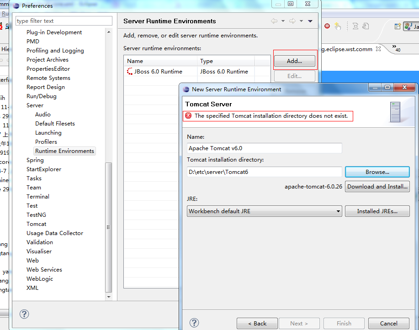Open Tomcat preferences item
The width and height of the screenshot is (419, 330).
click(x=37, y=224)
